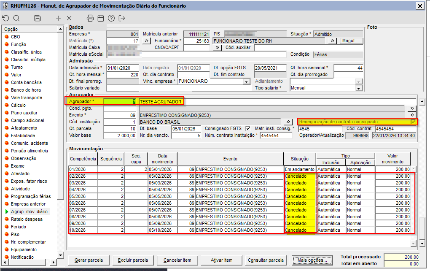Save the record with the diskette icon
The width and height of the screenshot is (430, 271).
point(38,18)
